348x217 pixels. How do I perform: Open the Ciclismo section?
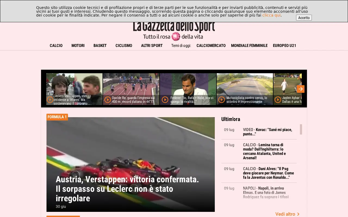(124, 46)
